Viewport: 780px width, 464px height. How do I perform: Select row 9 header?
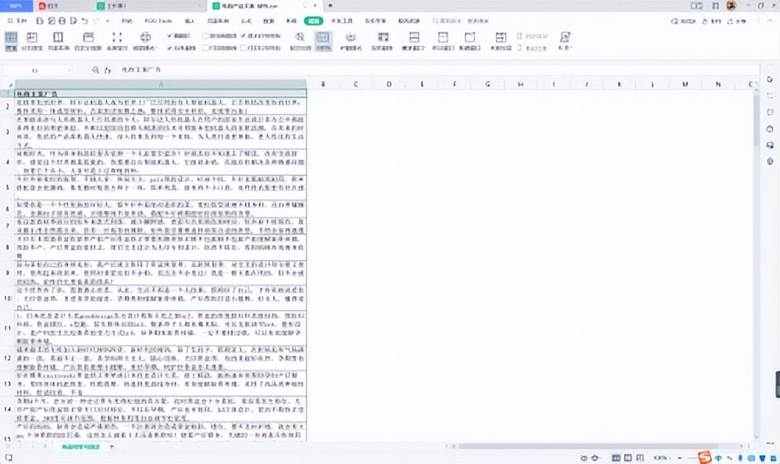click(x=8, y=272)
